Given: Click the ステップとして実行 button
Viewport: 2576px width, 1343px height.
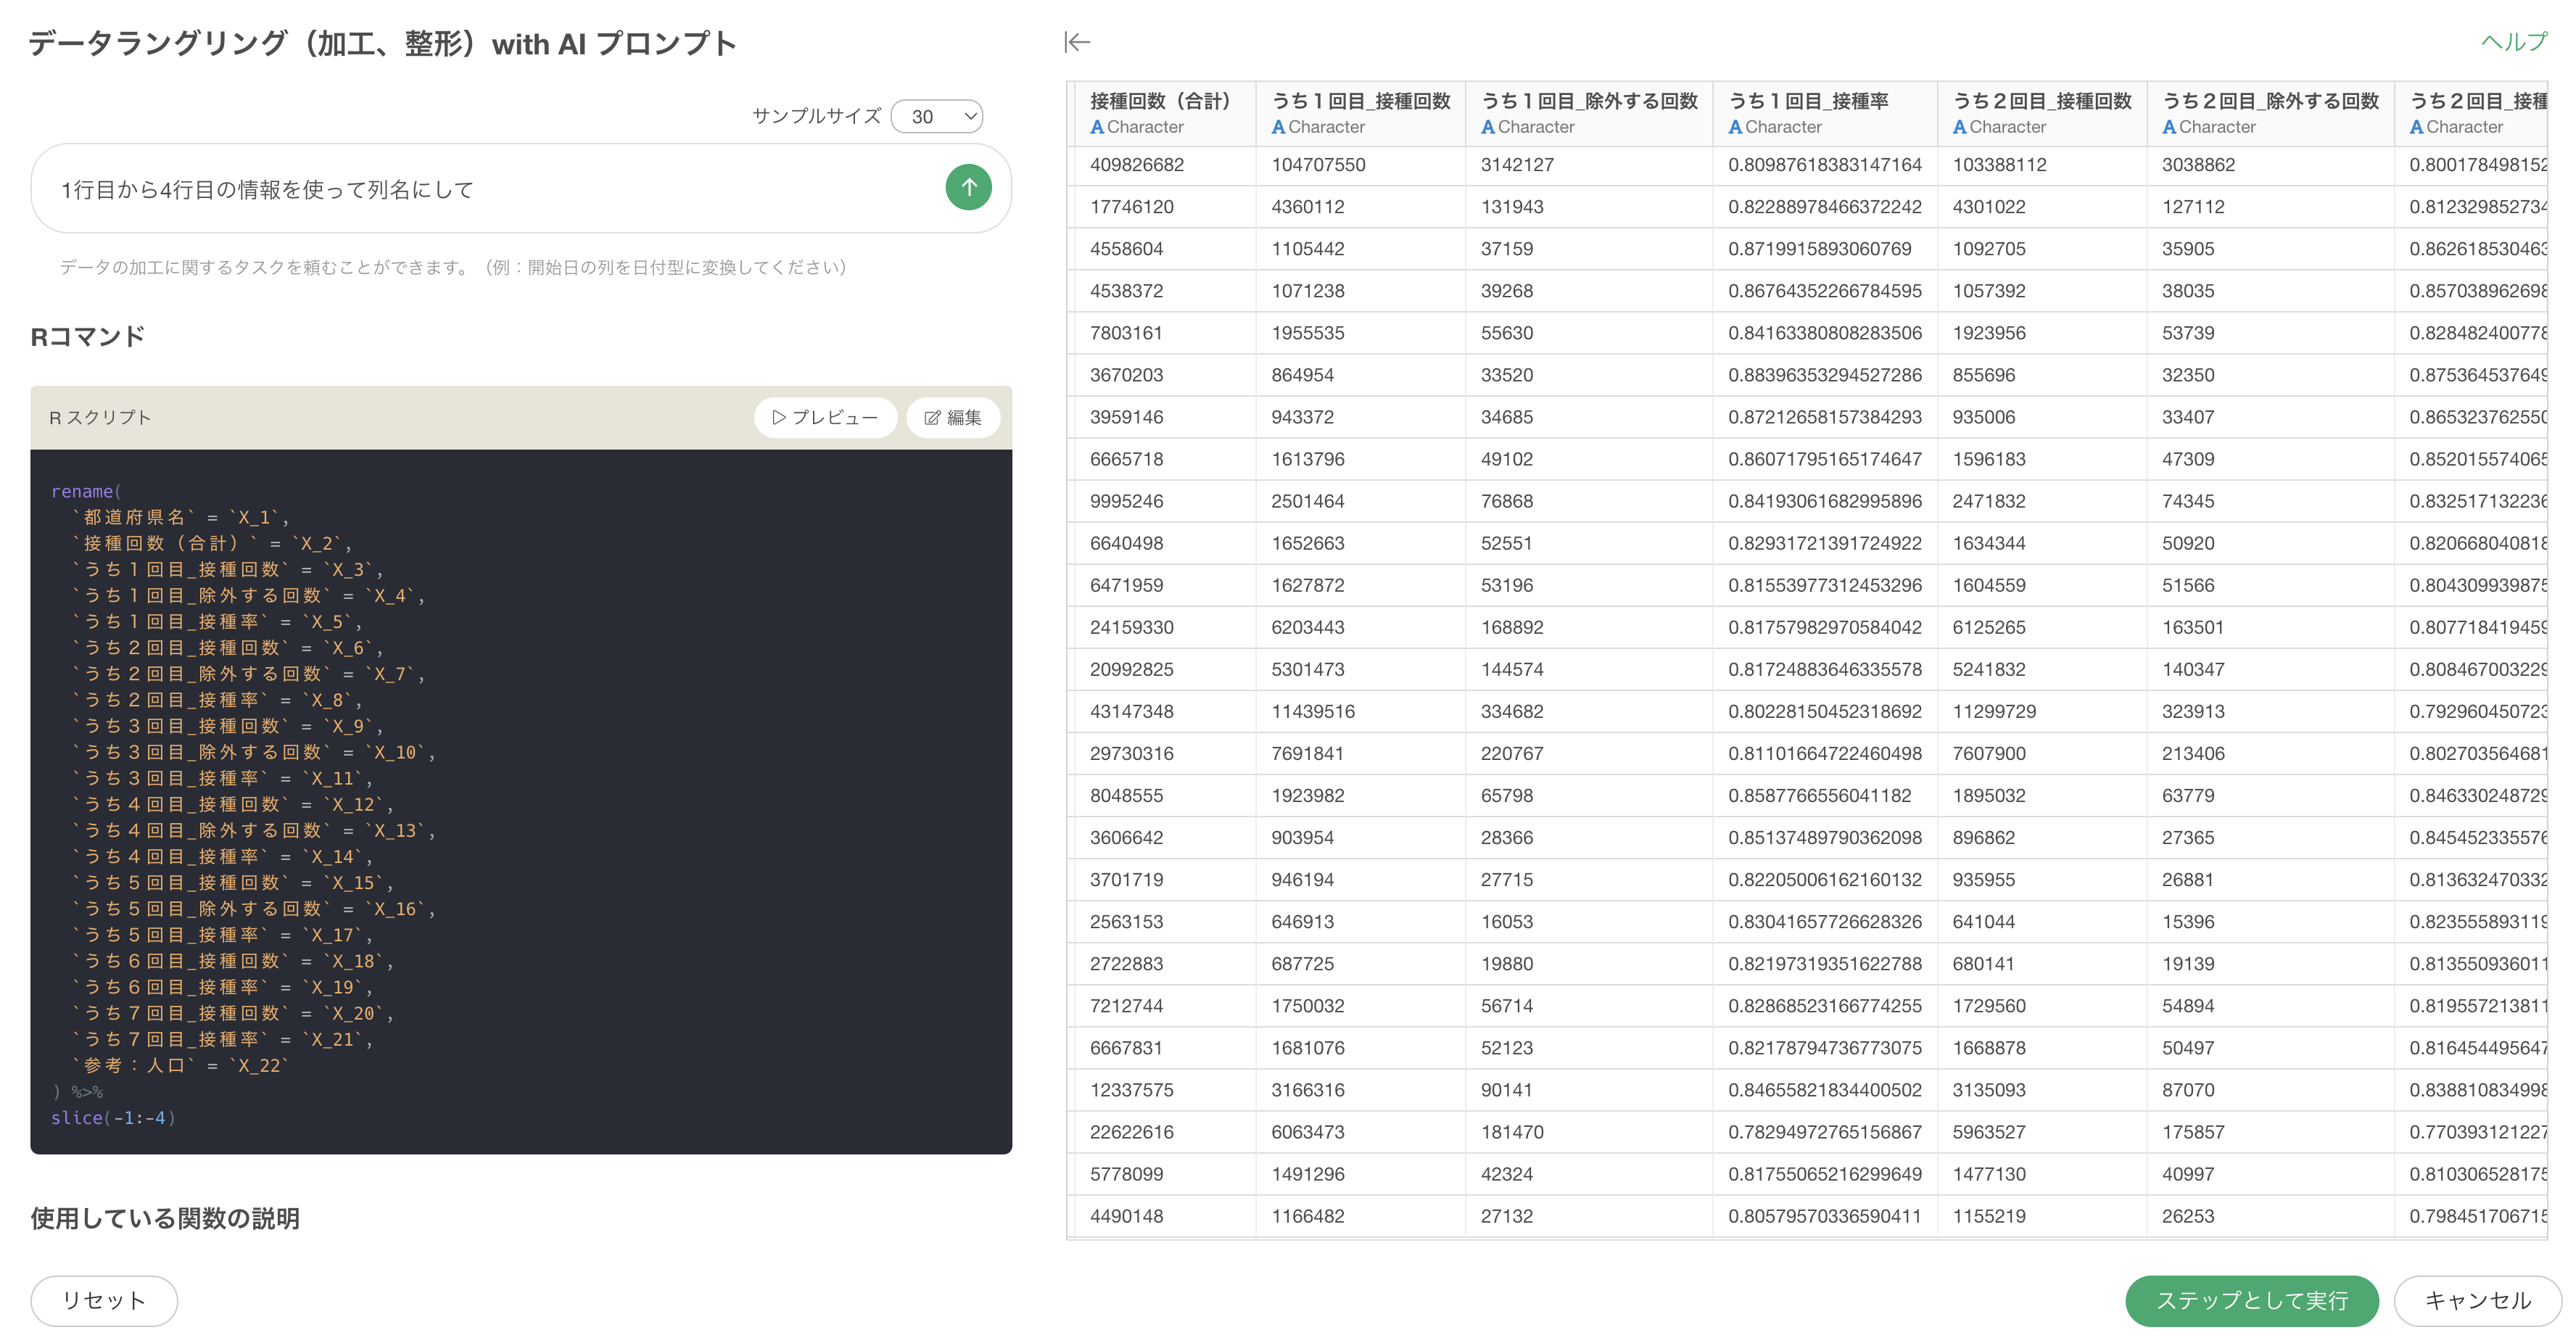Looking at the screenshot, I should click(2252, 1300).
